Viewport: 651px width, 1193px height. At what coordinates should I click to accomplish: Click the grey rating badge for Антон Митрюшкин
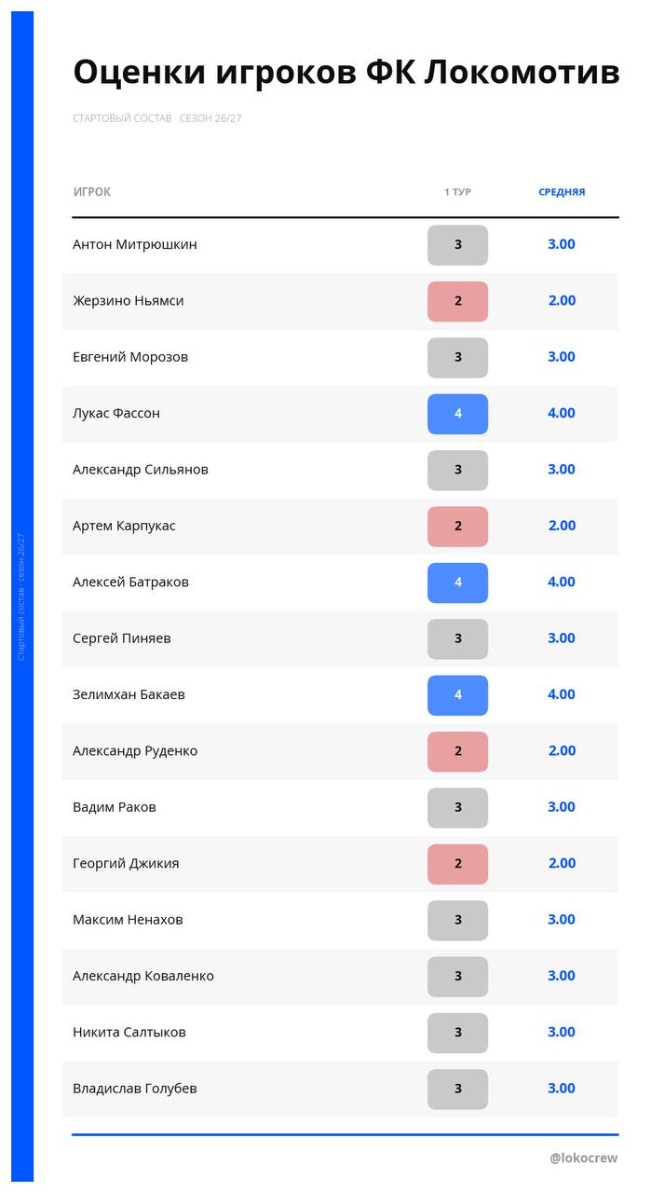coord(457,245)
